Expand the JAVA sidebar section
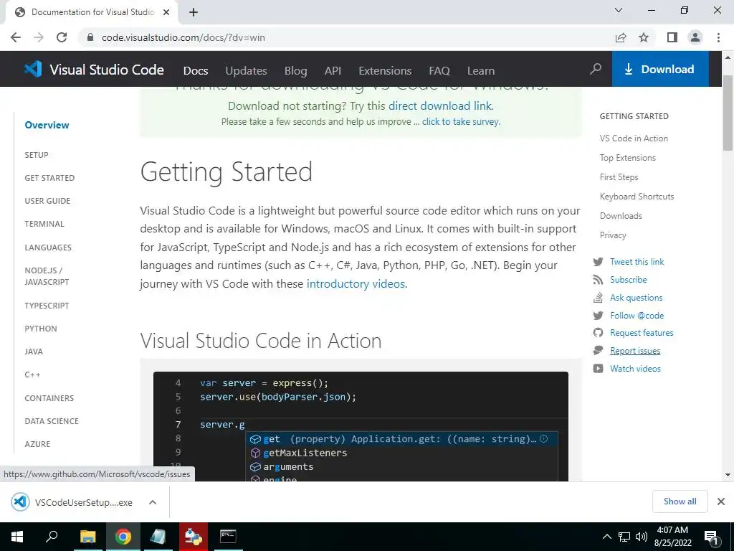The width and height of the screenshot is (734, 551). [x=34, y=352]
